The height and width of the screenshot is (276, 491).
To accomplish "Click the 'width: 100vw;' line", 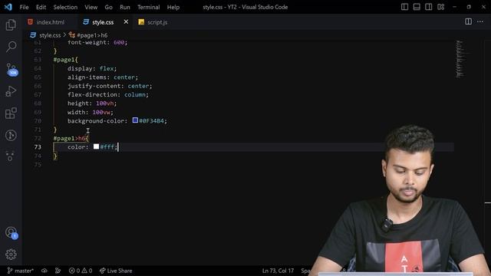I will coord(91,112).
